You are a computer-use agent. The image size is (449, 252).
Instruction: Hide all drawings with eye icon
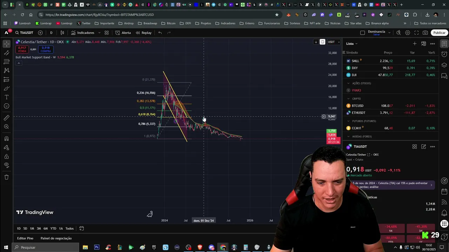coord(6,165)
